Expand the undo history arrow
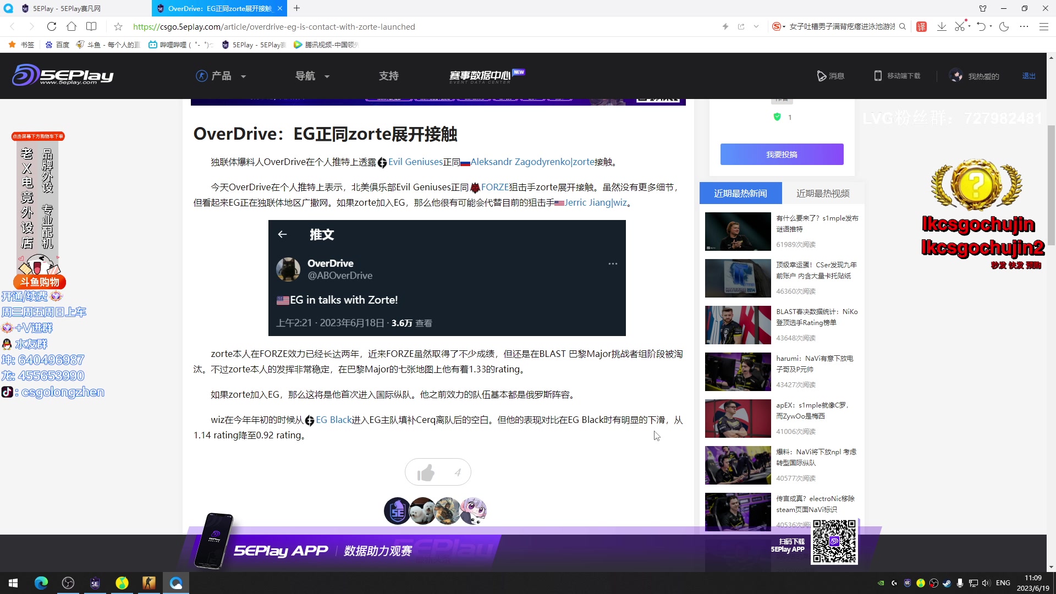This screenshot has height=594, width=1056. coord(991,26)
